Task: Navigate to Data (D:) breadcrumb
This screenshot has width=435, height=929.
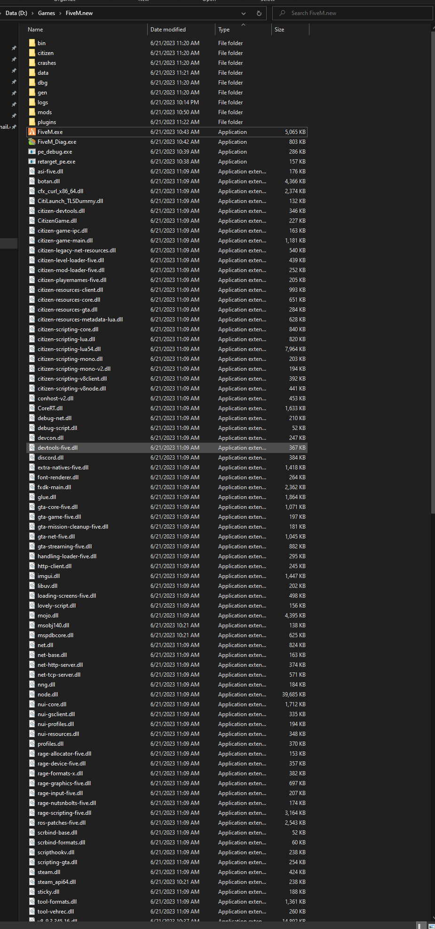Action: click(16, 13)
